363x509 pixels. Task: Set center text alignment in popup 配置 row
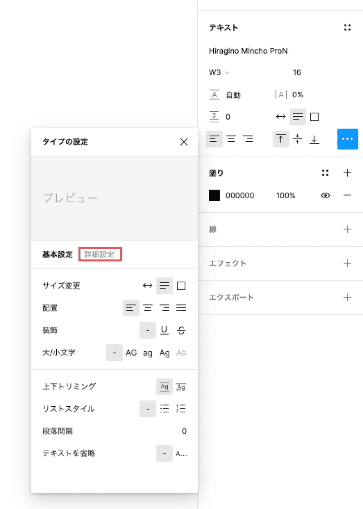click(x=148, y=308)
